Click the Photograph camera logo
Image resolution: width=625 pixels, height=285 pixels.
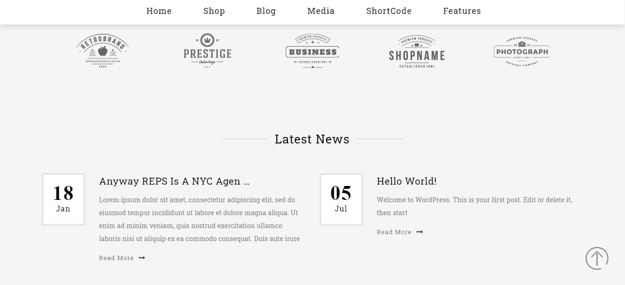[x=522, y=51]
